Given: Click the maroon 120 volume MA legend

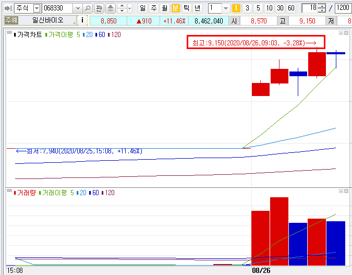Looking at the screenshot, I should click(108, 193).
